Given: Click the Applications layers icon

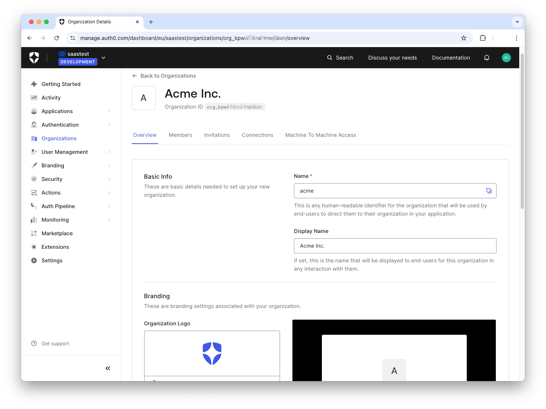Looking at the screenshot, I should (x=34, y=111).
